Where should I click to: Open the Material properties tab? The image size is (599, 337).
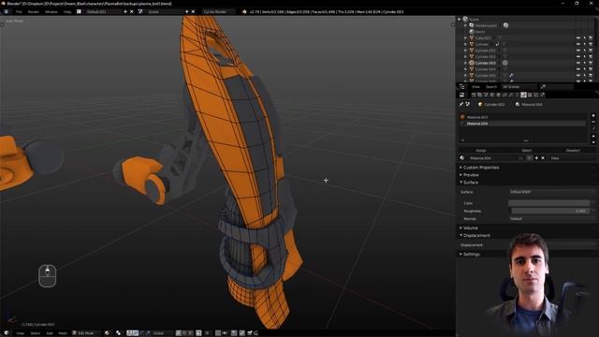(x=523, y=95)
